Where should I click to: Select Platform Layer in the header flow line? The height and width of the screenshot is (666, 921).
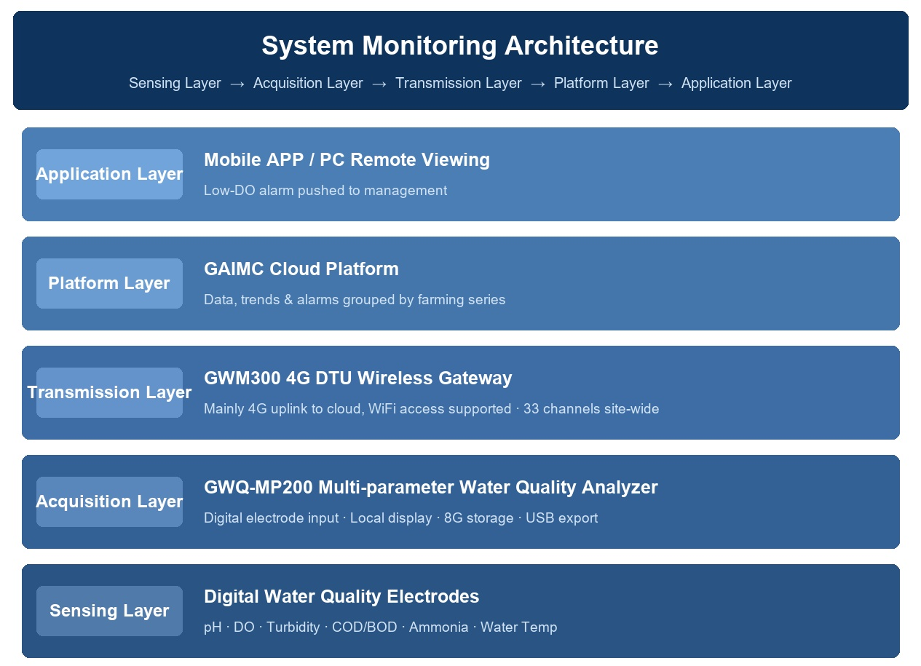point(601,83)
